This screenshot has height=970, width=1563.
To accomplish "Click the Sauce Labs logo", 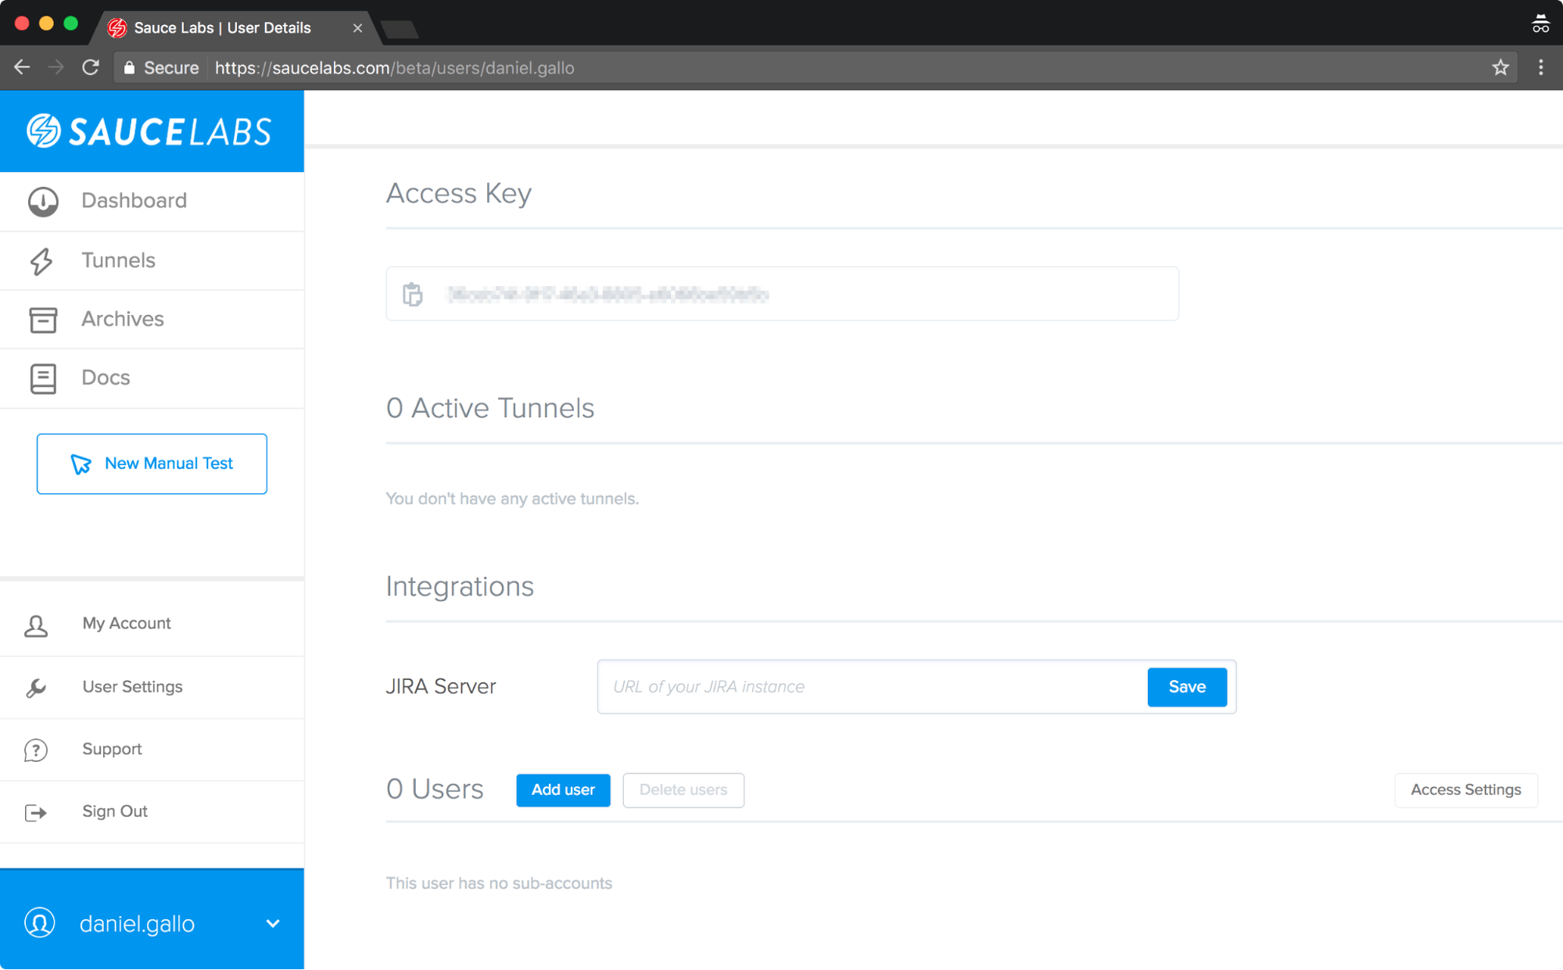I will tap(149, 131).
